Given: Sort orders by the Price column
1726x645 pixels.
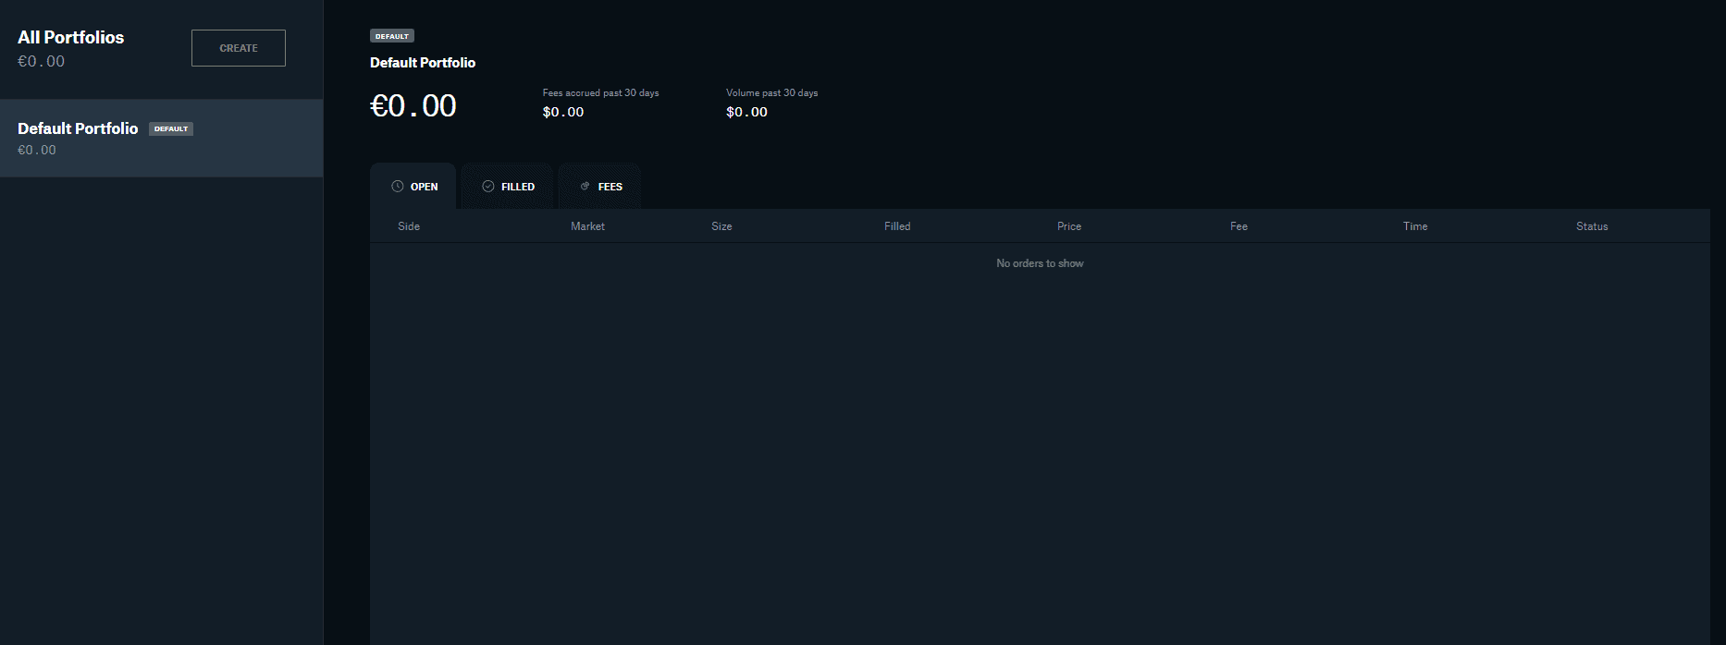Looking at the screenshot, I should pyautogui.click(x=1069, y=226).
